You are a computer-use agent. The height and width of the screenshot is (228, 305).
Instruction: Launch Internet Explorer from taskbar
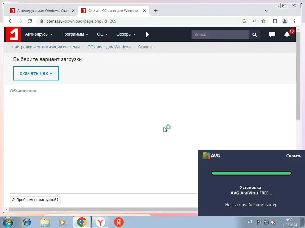27,222
